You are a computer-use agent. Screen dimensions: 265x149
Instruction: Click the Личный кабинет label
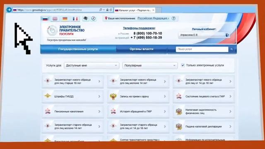click(204, 29)
